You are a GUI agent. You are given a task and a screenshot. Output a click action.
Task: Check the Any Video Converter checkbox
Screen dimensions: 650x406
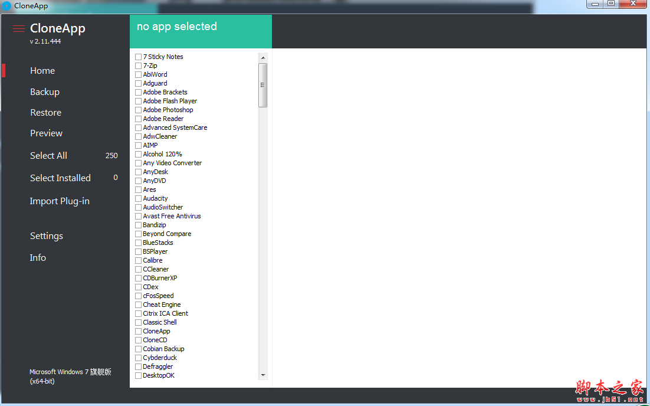[x=139, y=163]
